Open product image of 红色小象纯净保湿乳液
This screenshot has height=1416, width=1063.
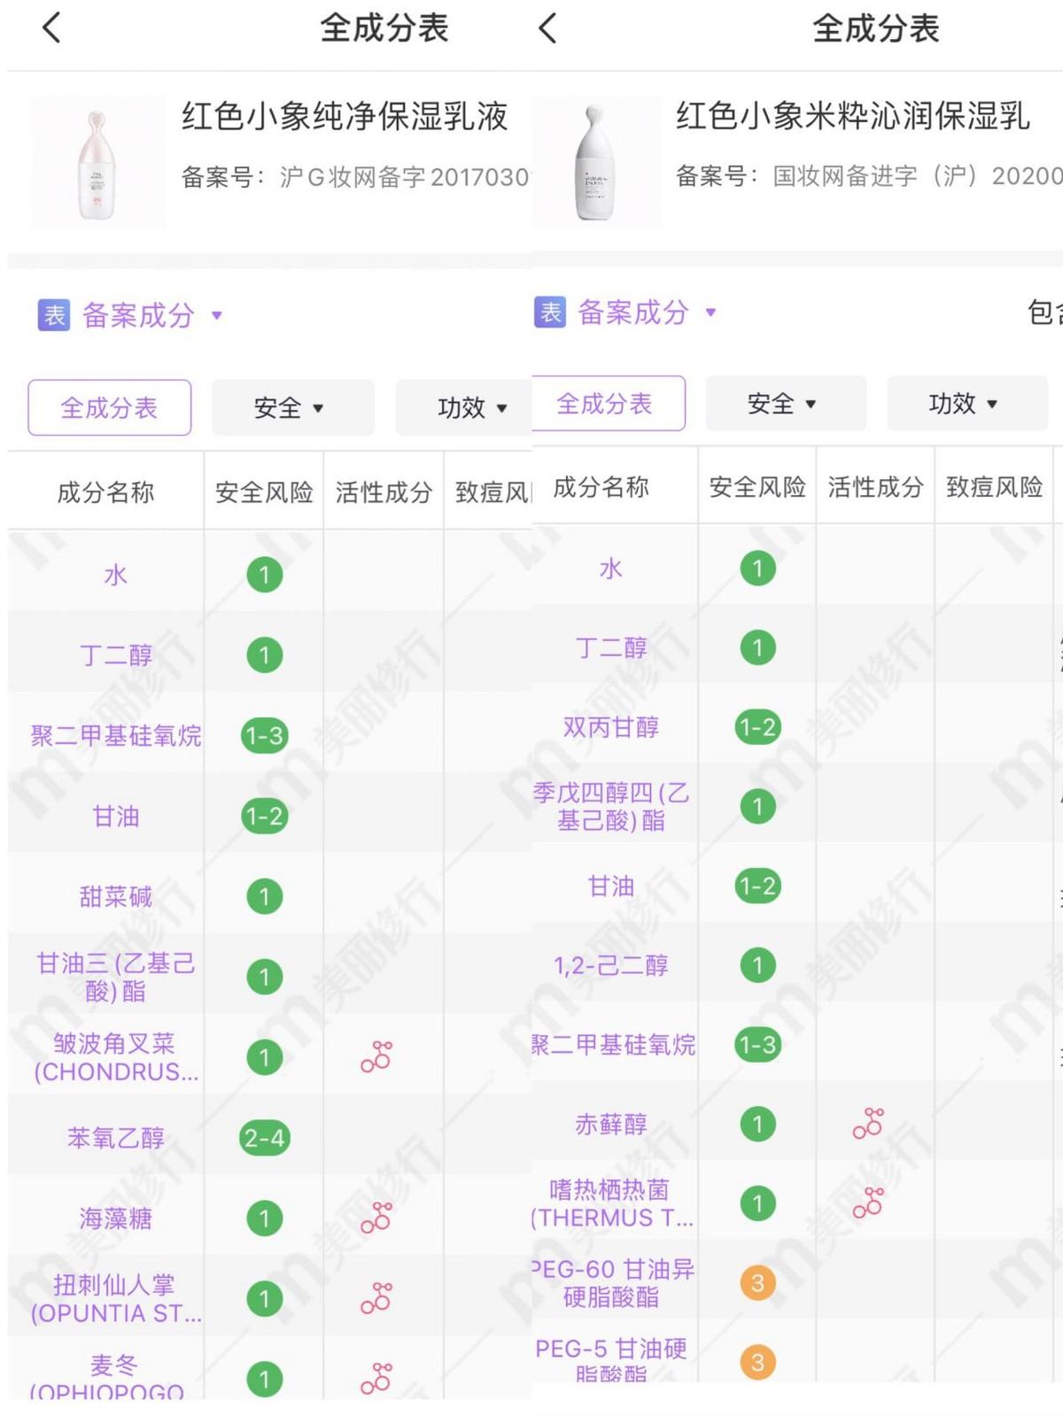click(x=97, y=163)
